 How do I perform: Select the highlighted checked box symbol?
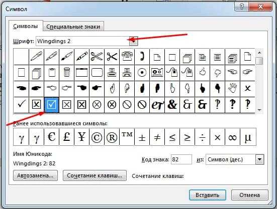coord(51,105)
